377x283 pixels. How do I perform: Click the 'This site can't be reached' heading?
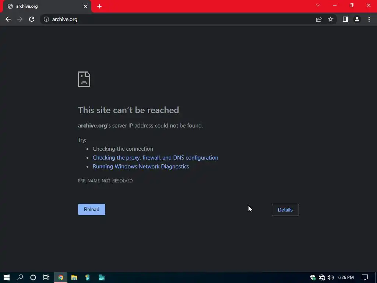[128, 110]
